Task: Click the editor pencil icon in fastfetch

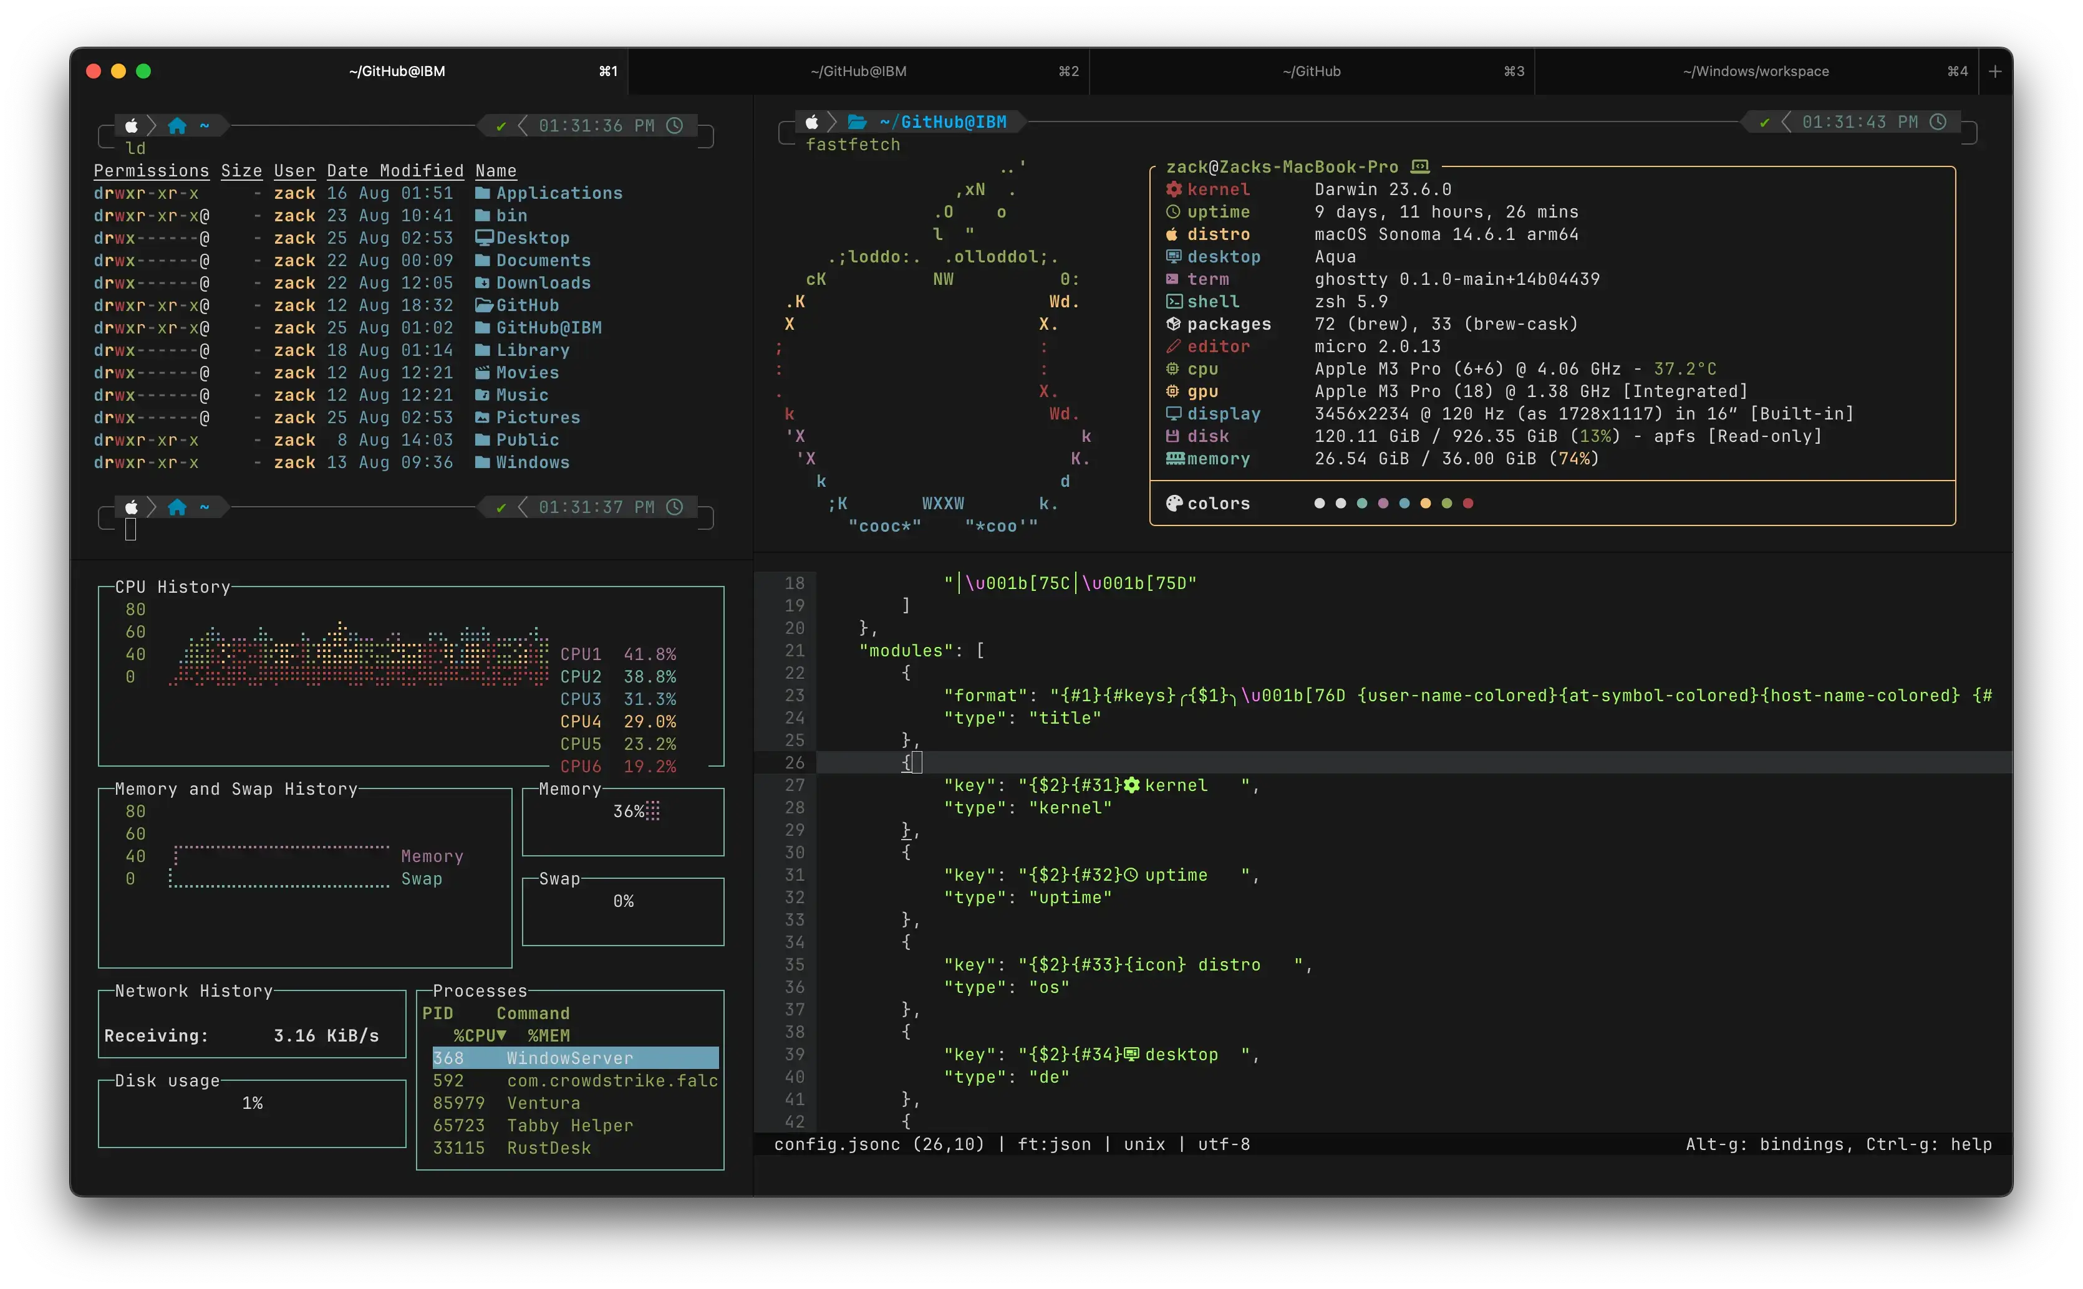Action: (x=1174, y=346)
